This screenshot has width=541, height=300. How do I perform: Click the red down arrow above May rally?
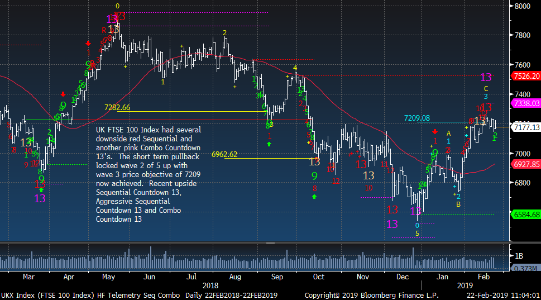point(88,43)
